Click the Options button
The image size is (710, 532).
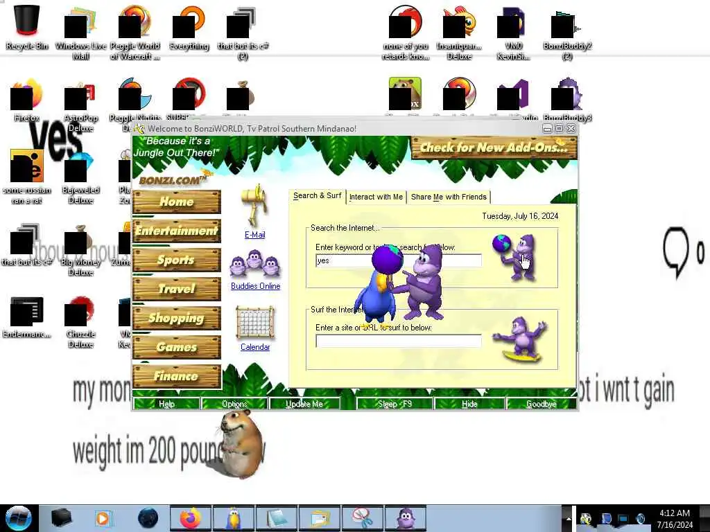(234, 404)
